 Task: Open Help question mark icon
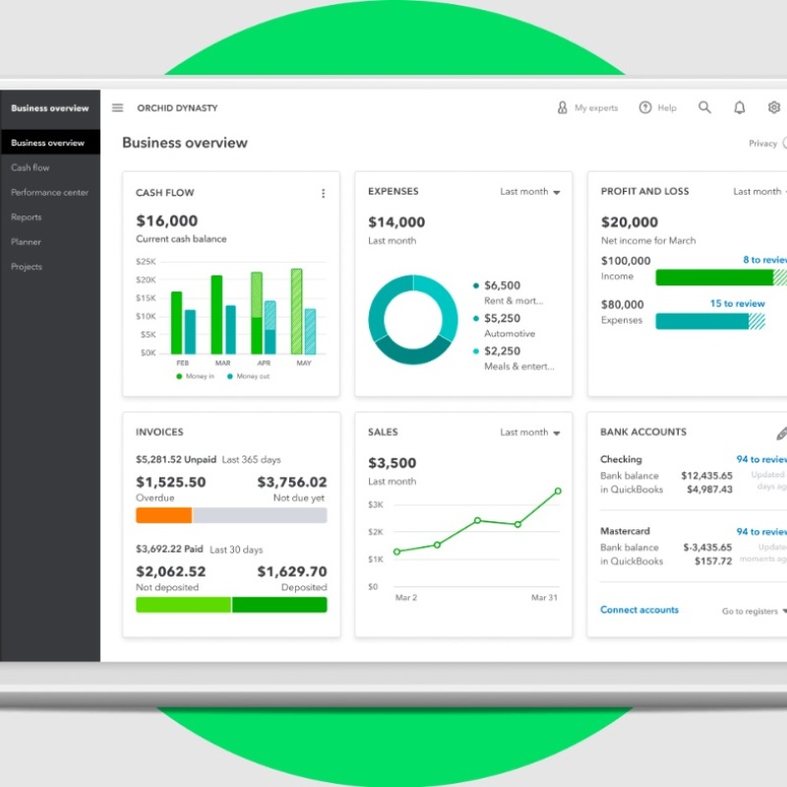(645, 108)
